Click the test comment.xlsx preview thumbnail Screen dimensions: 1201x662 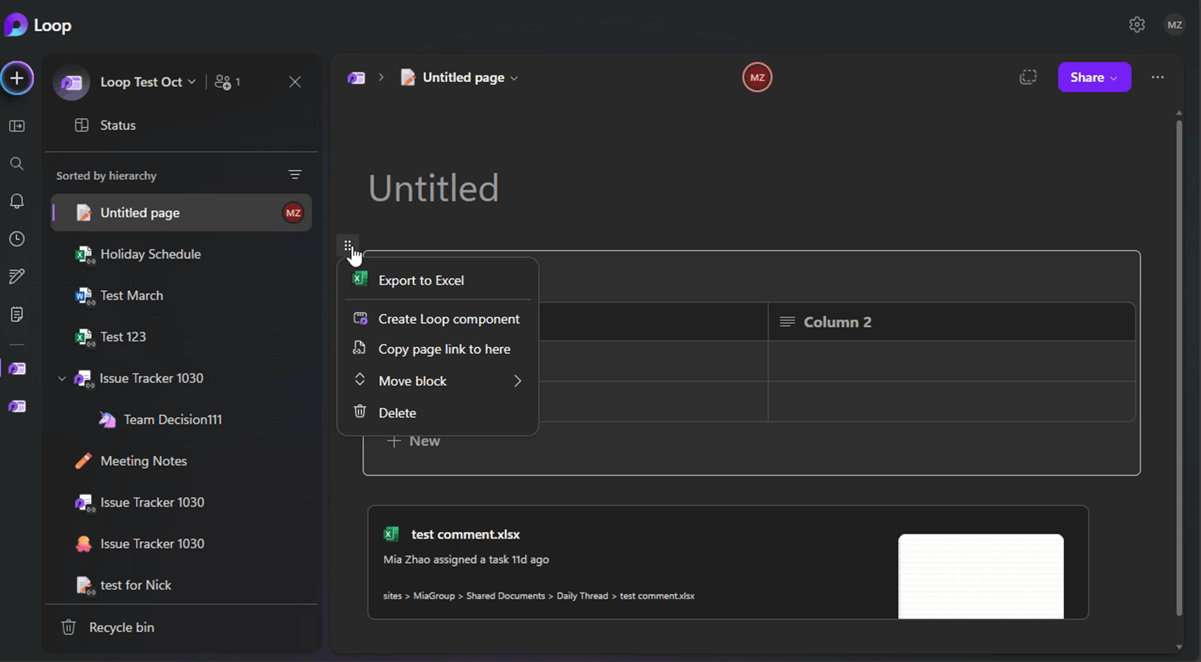click(980, 576)
